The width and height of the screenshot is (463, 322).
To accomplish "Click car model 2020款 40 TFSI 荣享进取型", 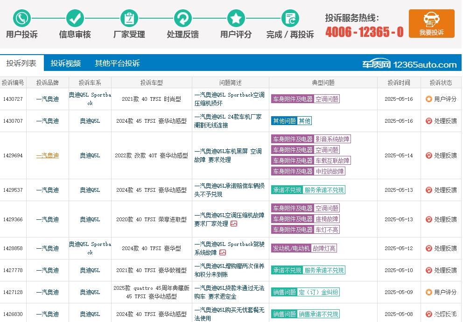I will click(x=152, y=219).
